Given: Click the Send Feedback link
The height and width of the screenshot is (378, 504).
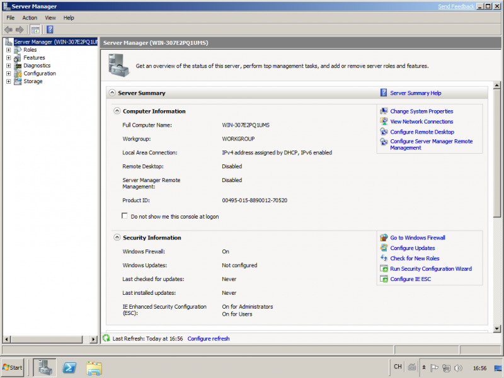Looking at the screenshot, I should (455, 6).
